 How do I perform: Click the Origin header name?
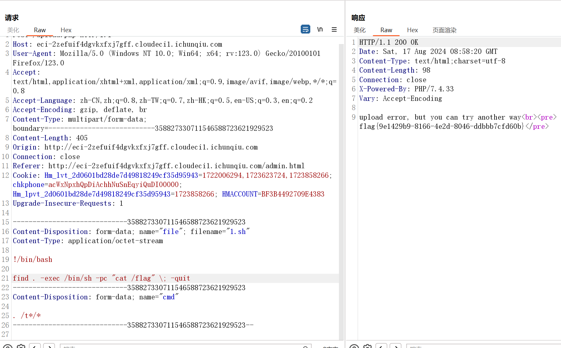pos(25,147)
